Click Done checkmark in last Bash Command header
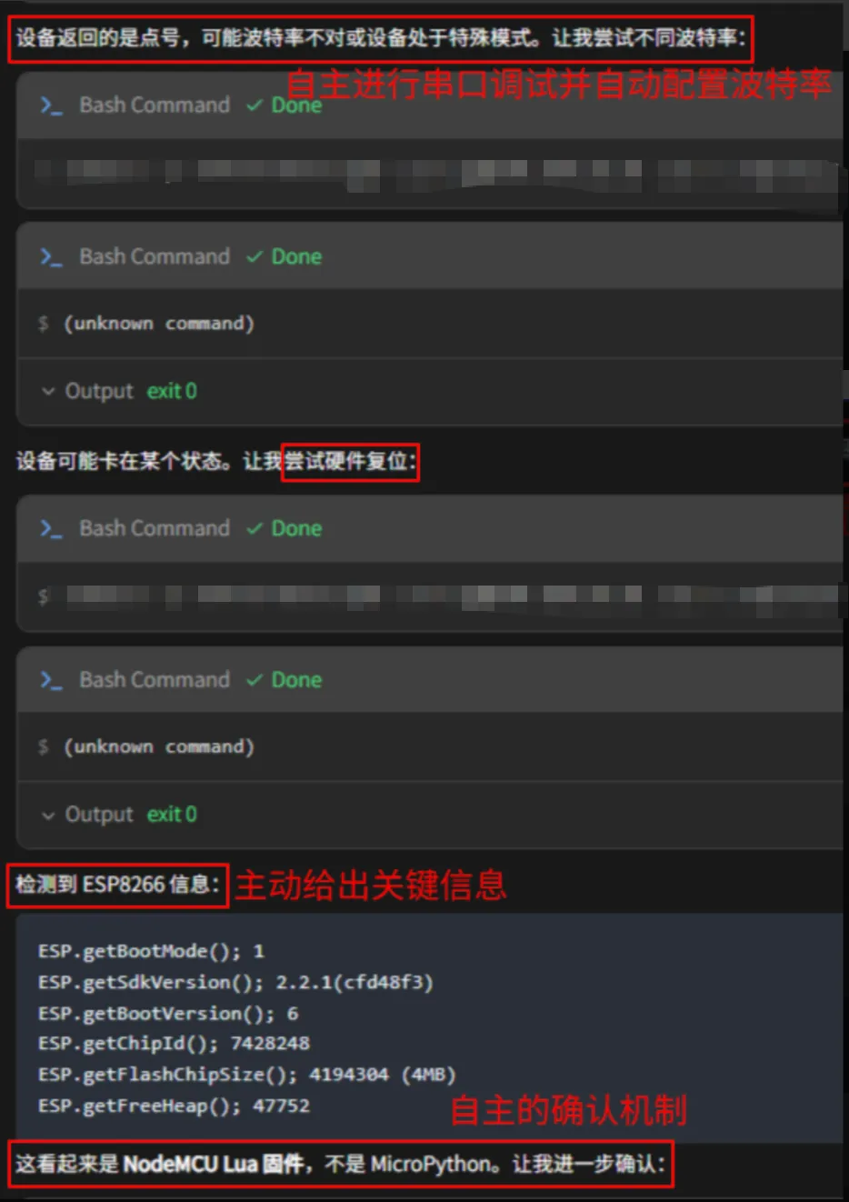Viewport: 849px width, 1202px height. coord(255,680)
